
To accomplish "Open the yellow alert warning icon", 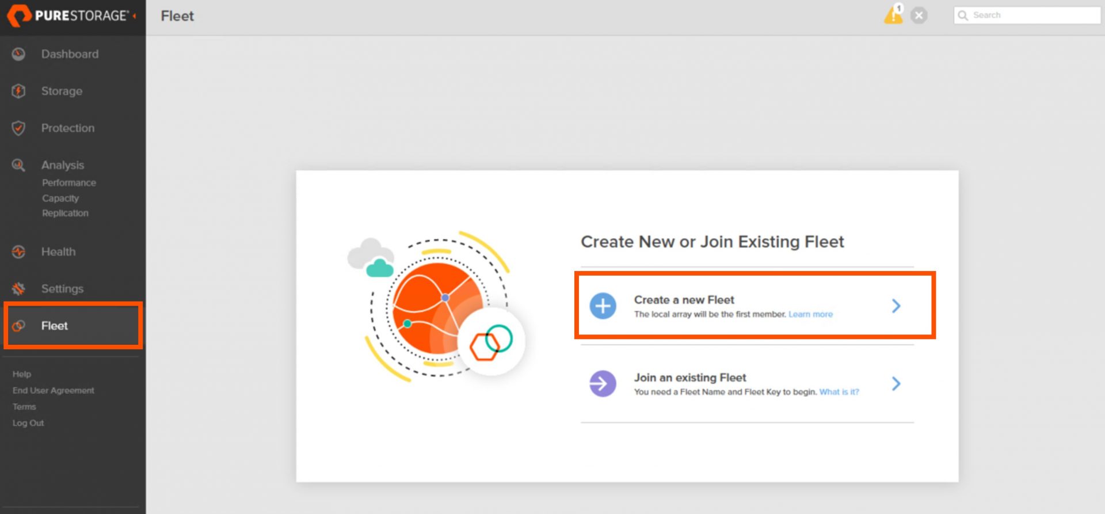I will tap(893, 14).
